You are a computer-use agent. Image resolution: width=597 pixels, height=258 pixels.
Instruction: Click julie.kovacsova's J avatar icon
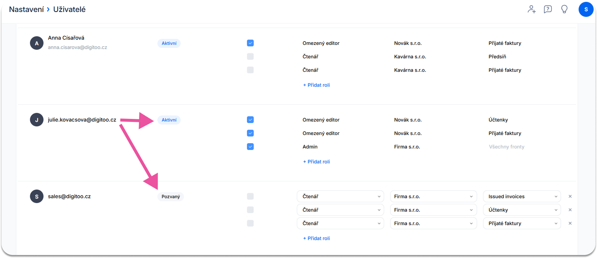coord(37,120)
